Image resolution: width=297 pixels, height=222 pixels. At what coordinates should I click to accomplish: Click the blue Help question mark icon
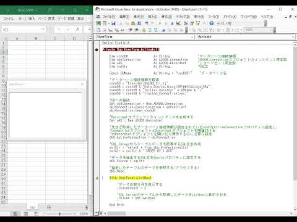point(211,23)
